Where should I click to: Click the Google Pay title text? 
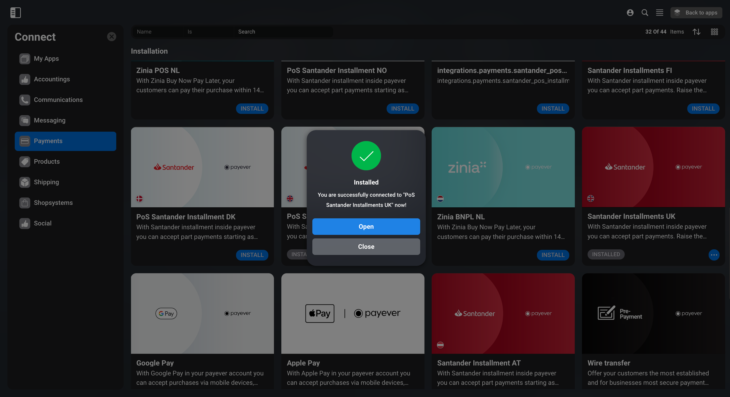pos(155,363)
